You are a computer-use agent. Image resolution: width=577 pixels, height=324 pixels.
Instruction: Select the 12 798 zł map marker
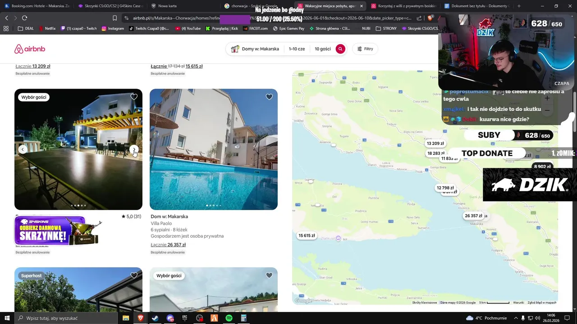pos(445,188)
